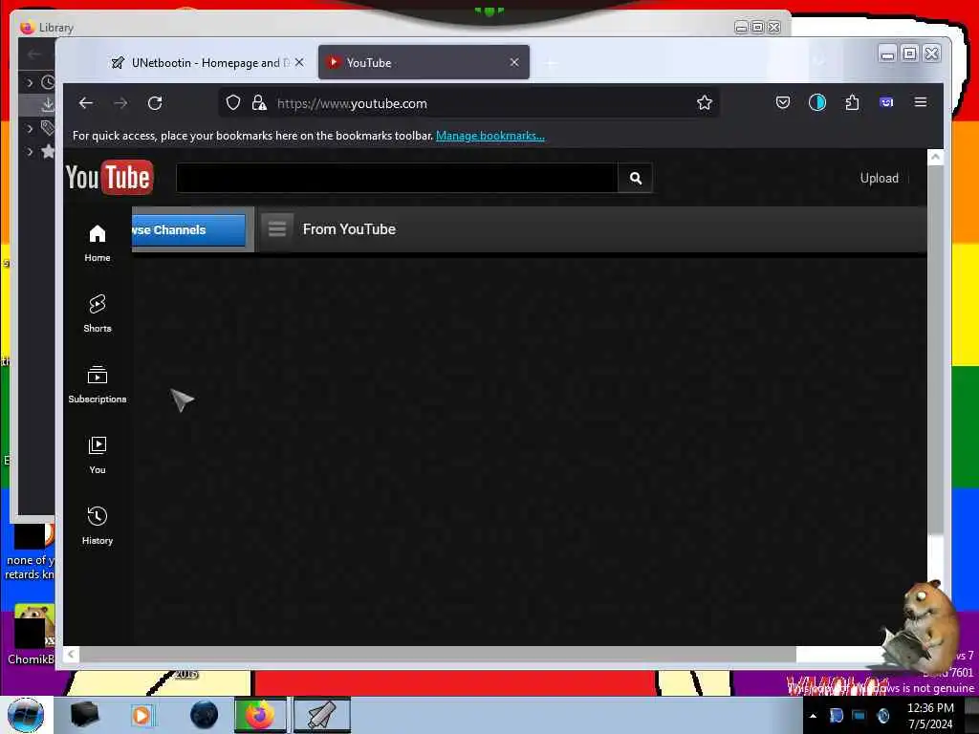This screenshot has height=734, width=979.
Task: Go back using the browser back arrow
Action: [x=86, y=103]
